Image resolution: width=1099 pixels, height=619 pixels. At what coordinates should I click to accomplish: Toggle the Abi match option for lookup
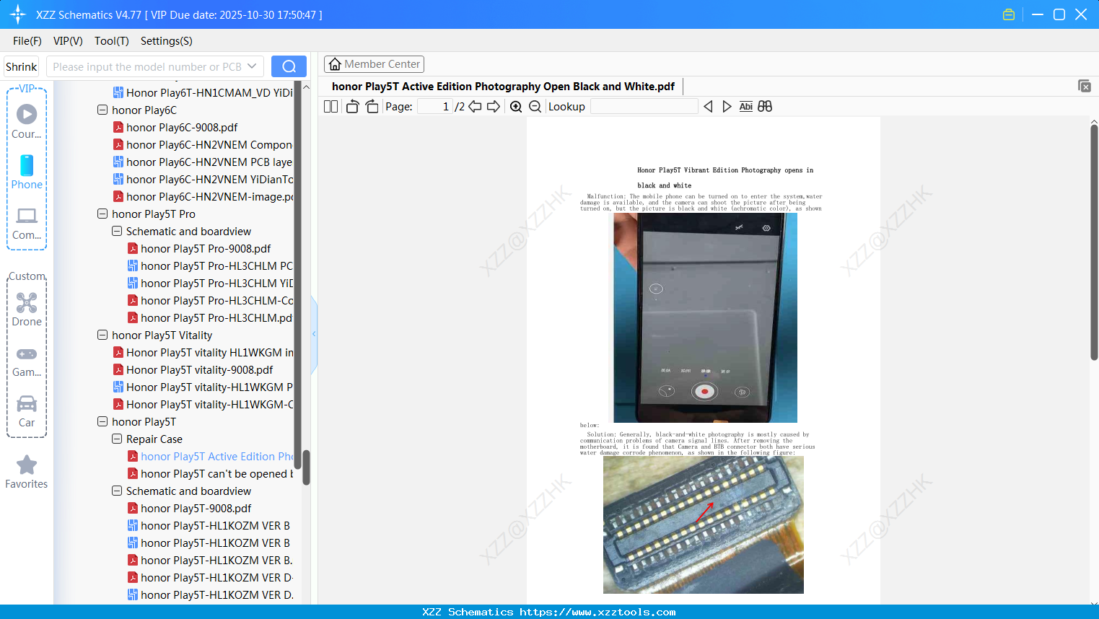[x=746, y=107]
